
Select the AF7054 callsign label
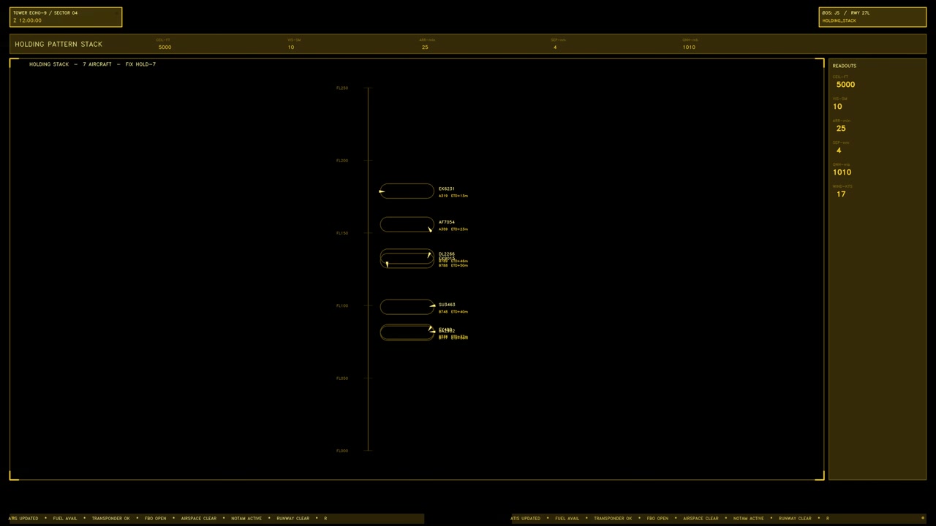click(x=447, y=222)
